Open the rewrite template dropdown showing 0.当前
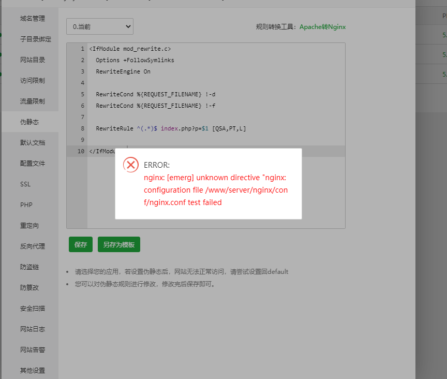Viewport: 447px width, 379px height. (x=99, y=26)
